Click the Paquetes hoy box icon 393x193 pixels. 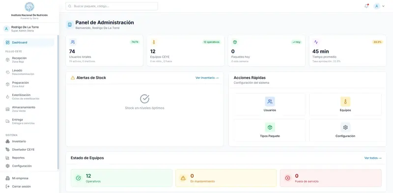235,42
